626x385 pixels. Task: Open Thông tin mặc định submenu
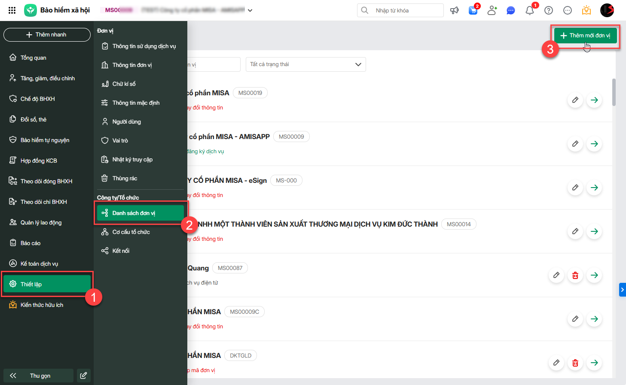140,103
